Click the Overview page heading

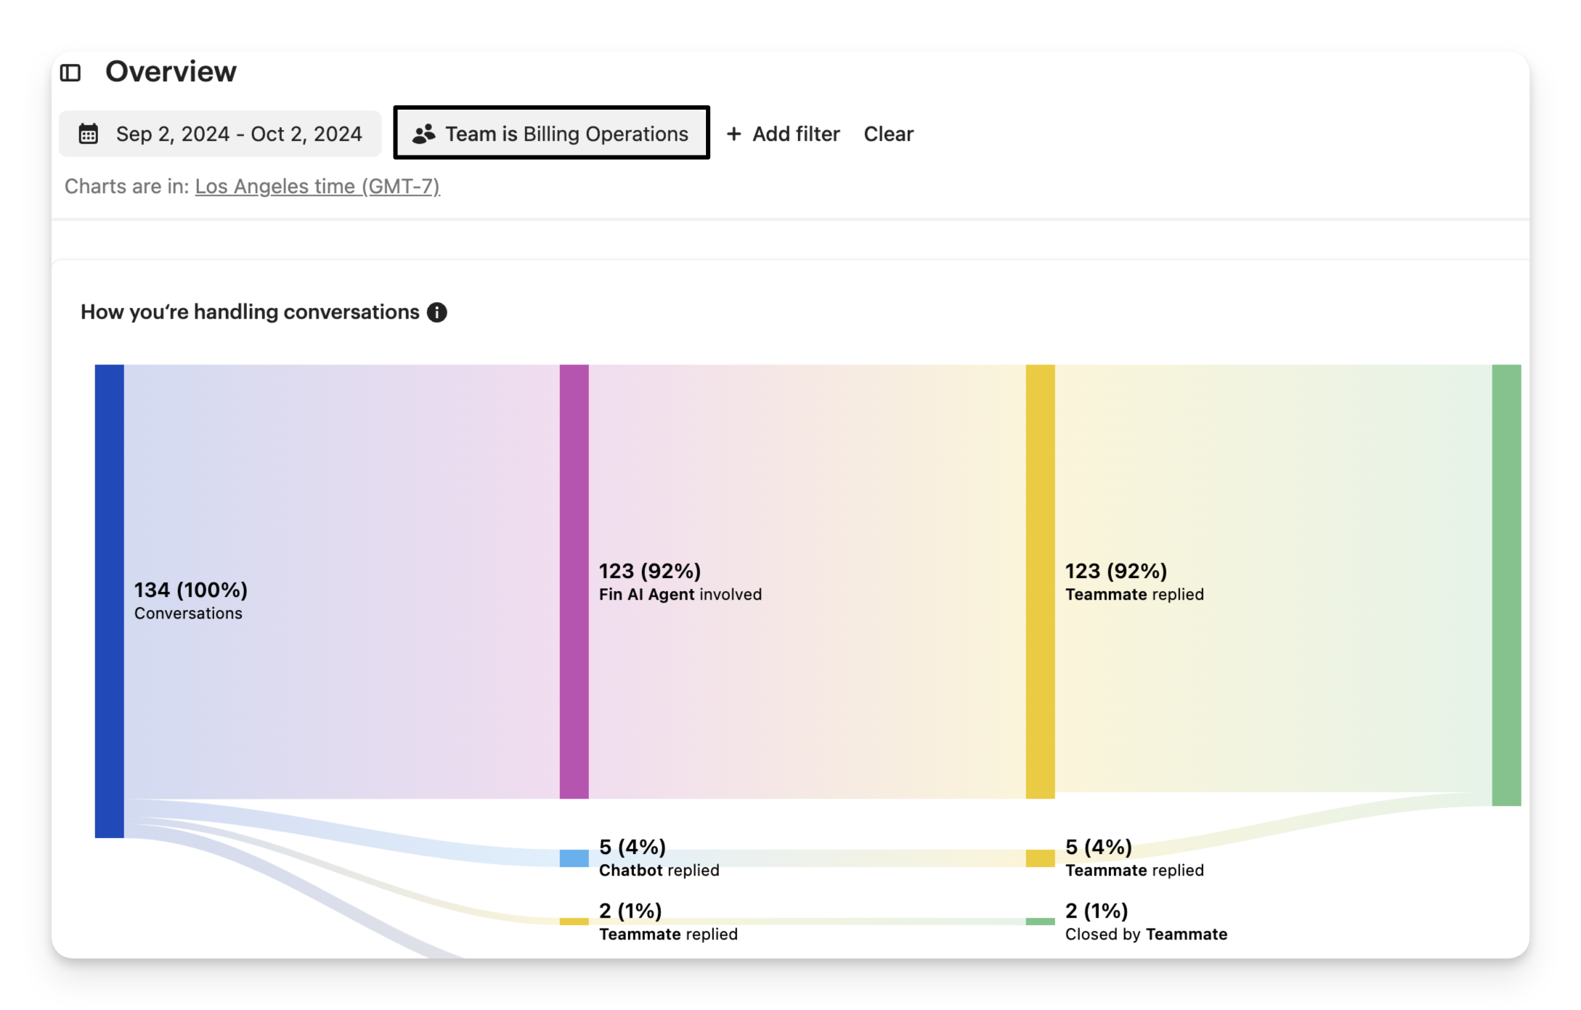(x=171, y=72)
